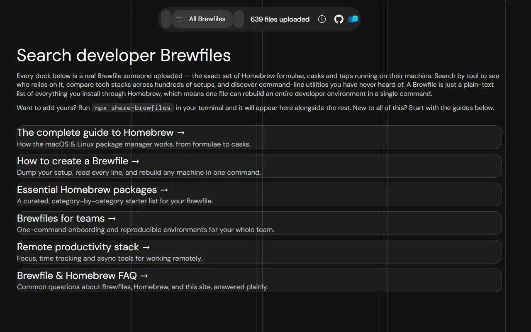Open the GitHub logo link

(x=339, y=19)
